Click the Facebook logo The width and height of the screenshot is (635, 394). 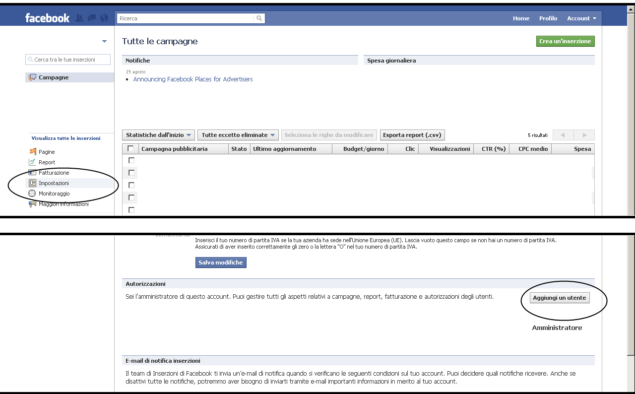tap(47, 18)
